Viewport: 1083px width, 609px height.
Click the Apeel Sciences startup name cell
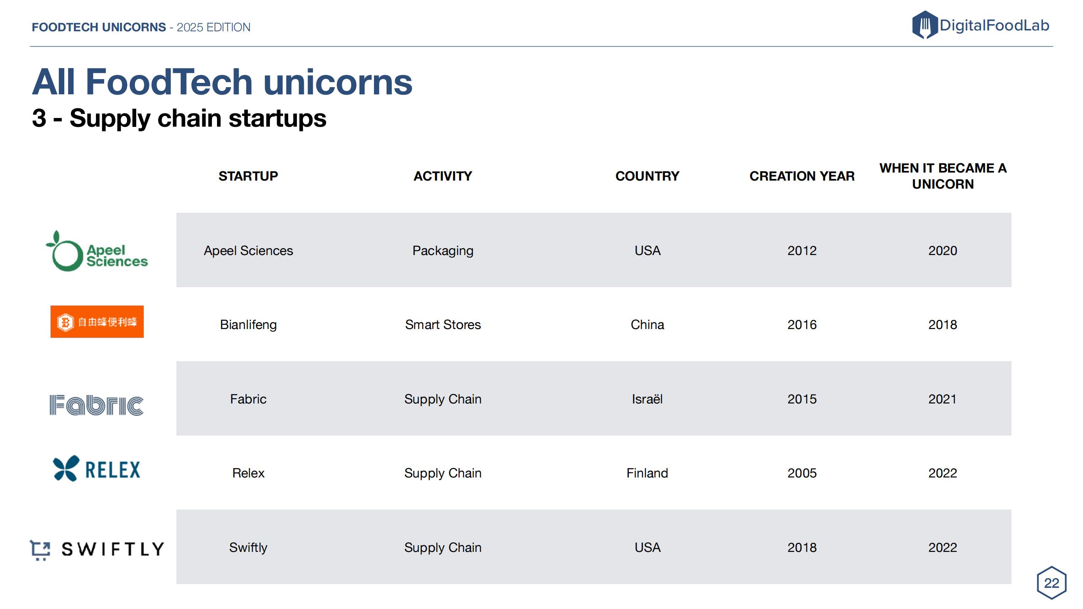[x=248, y=250]
